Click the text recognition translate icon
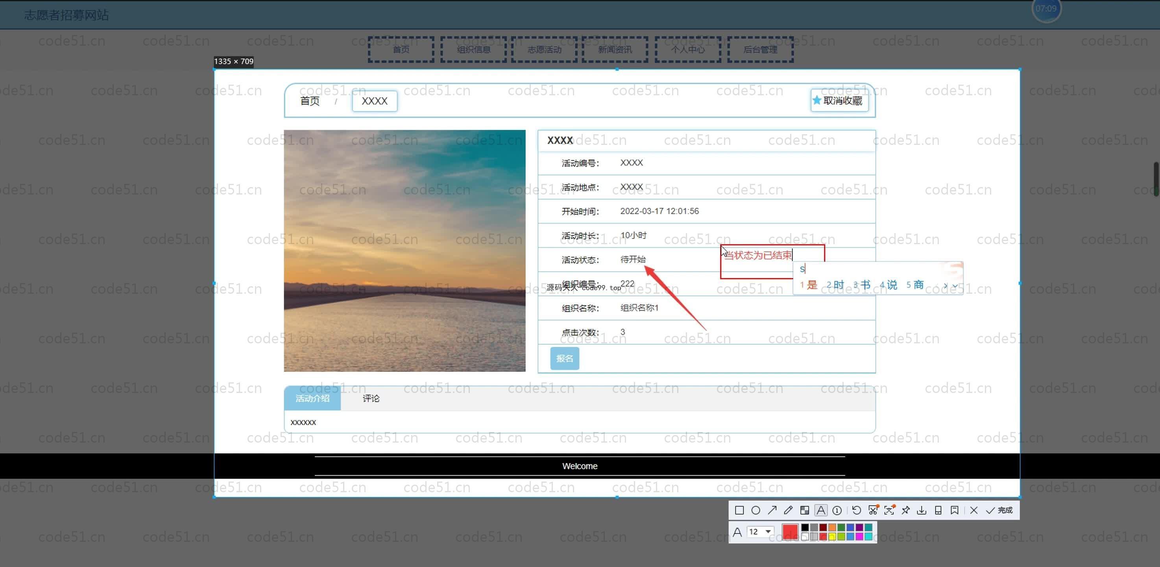This screenshot has height=567, width=1160. [889, 510]
